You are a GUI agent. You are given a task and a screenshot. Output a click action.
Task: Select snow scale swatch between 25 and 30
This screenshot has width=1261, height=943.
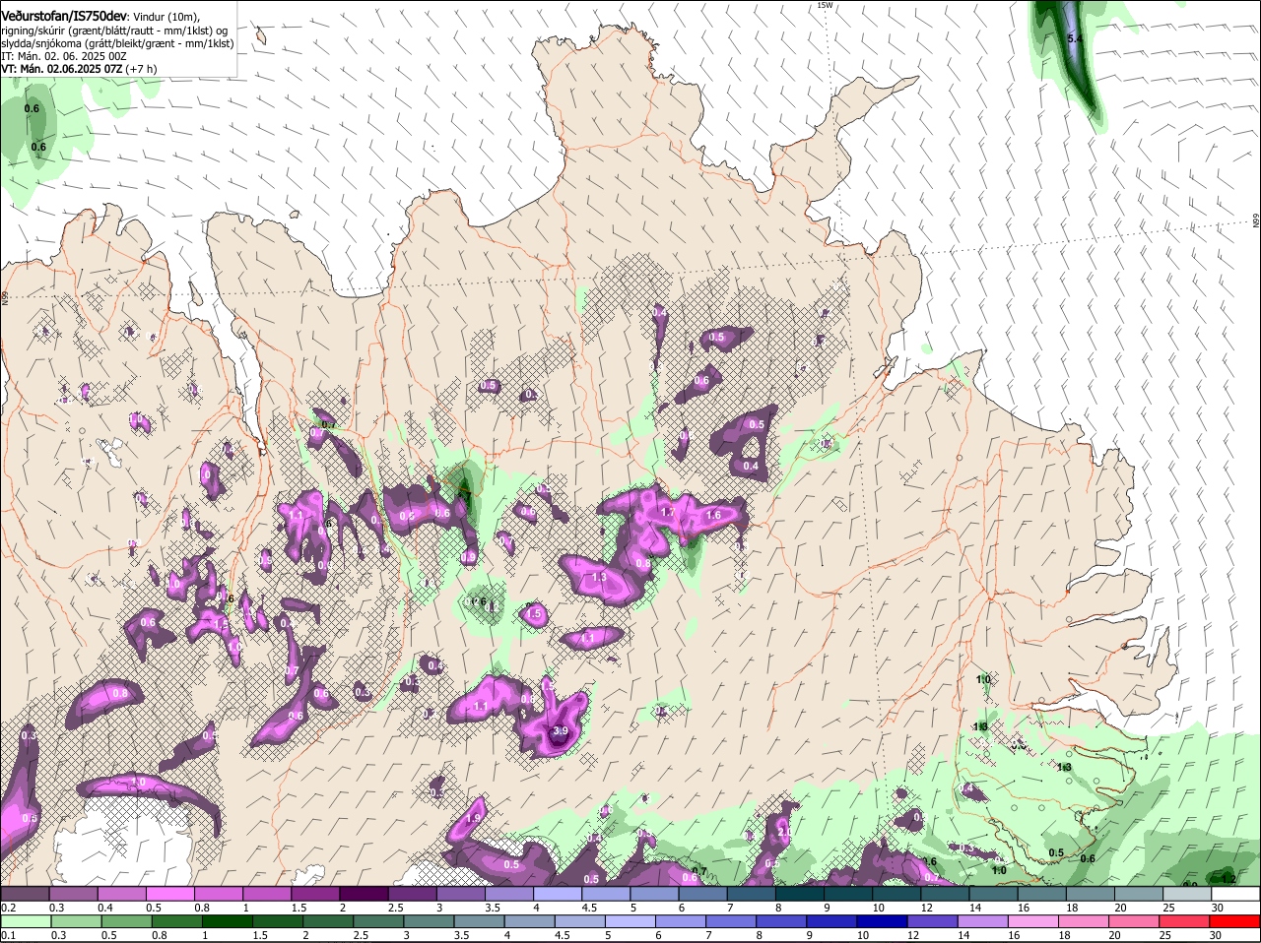pyautogui.click(x=1187, y=893)
